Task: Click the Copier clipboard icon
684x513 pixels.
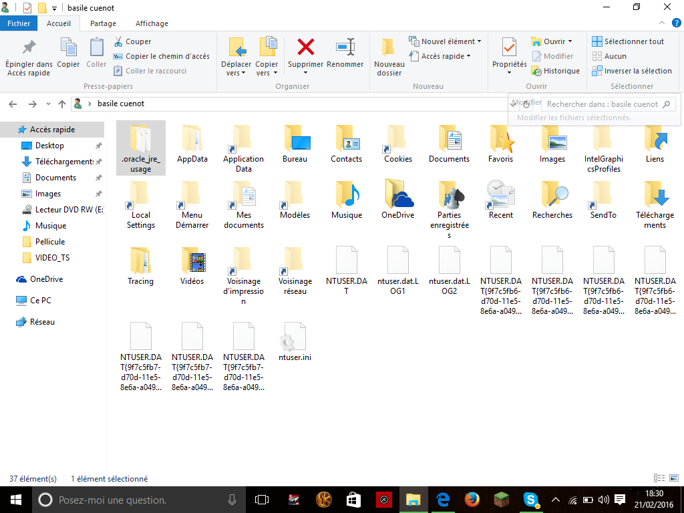Action: click(x=68, y=53)
